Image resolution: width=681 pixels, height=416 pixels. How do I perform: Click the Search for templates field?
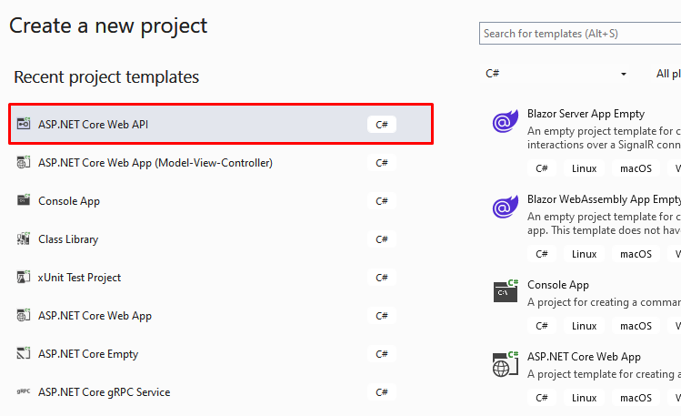(x=580, y=34)
